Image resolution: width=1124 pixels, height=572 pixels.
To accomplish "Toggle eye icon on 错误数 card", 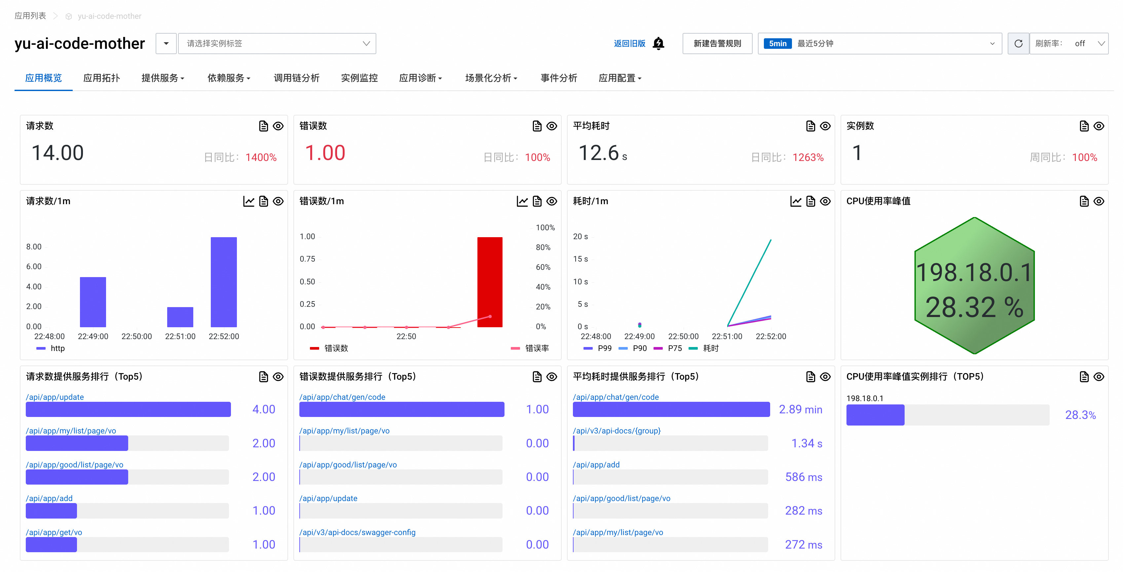I will coord(551,126).
